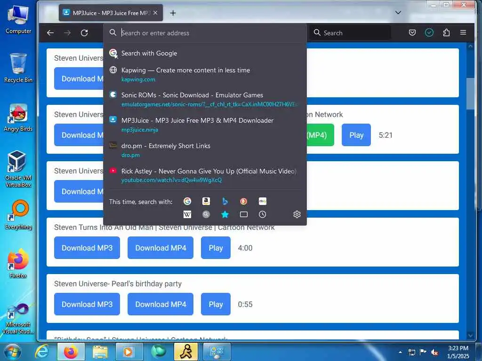
Task: Open search settings gear in dropdown
Action: [x=297, y=214]
